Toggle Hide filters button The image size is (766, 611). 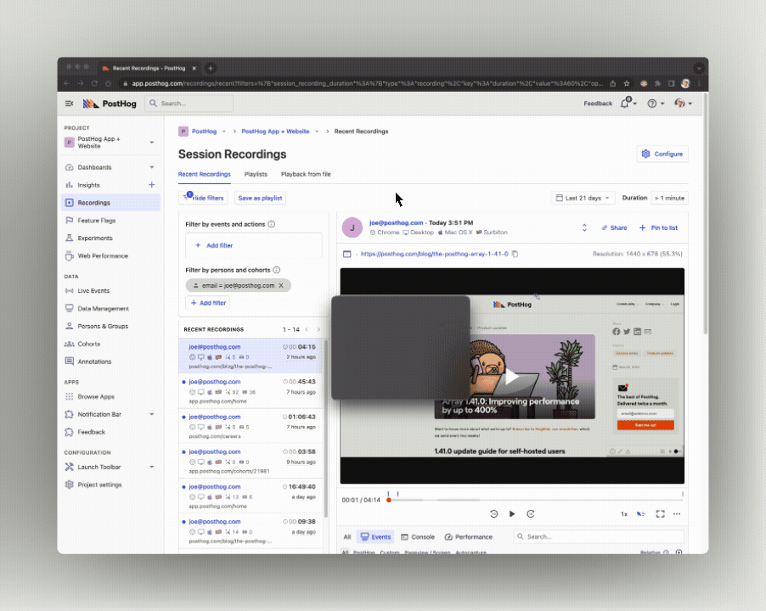click(204, 198)
